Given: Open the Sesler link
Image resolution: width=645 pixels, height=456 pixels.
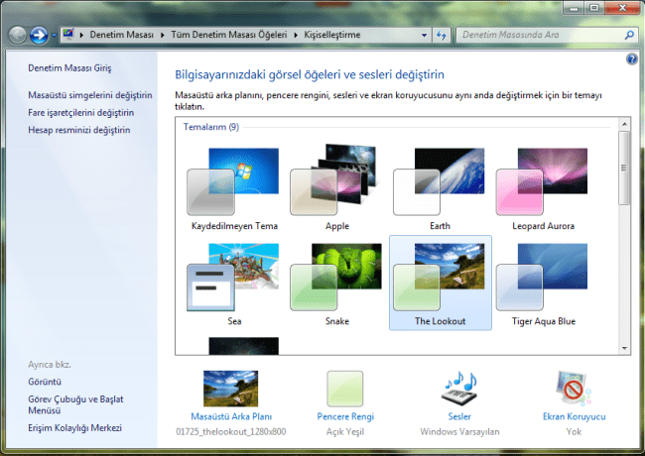Looking at the screenshot, I should (459, 416).
